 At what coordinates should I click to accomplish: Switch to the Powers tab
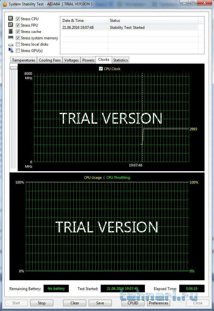click(x=88, y=60)
